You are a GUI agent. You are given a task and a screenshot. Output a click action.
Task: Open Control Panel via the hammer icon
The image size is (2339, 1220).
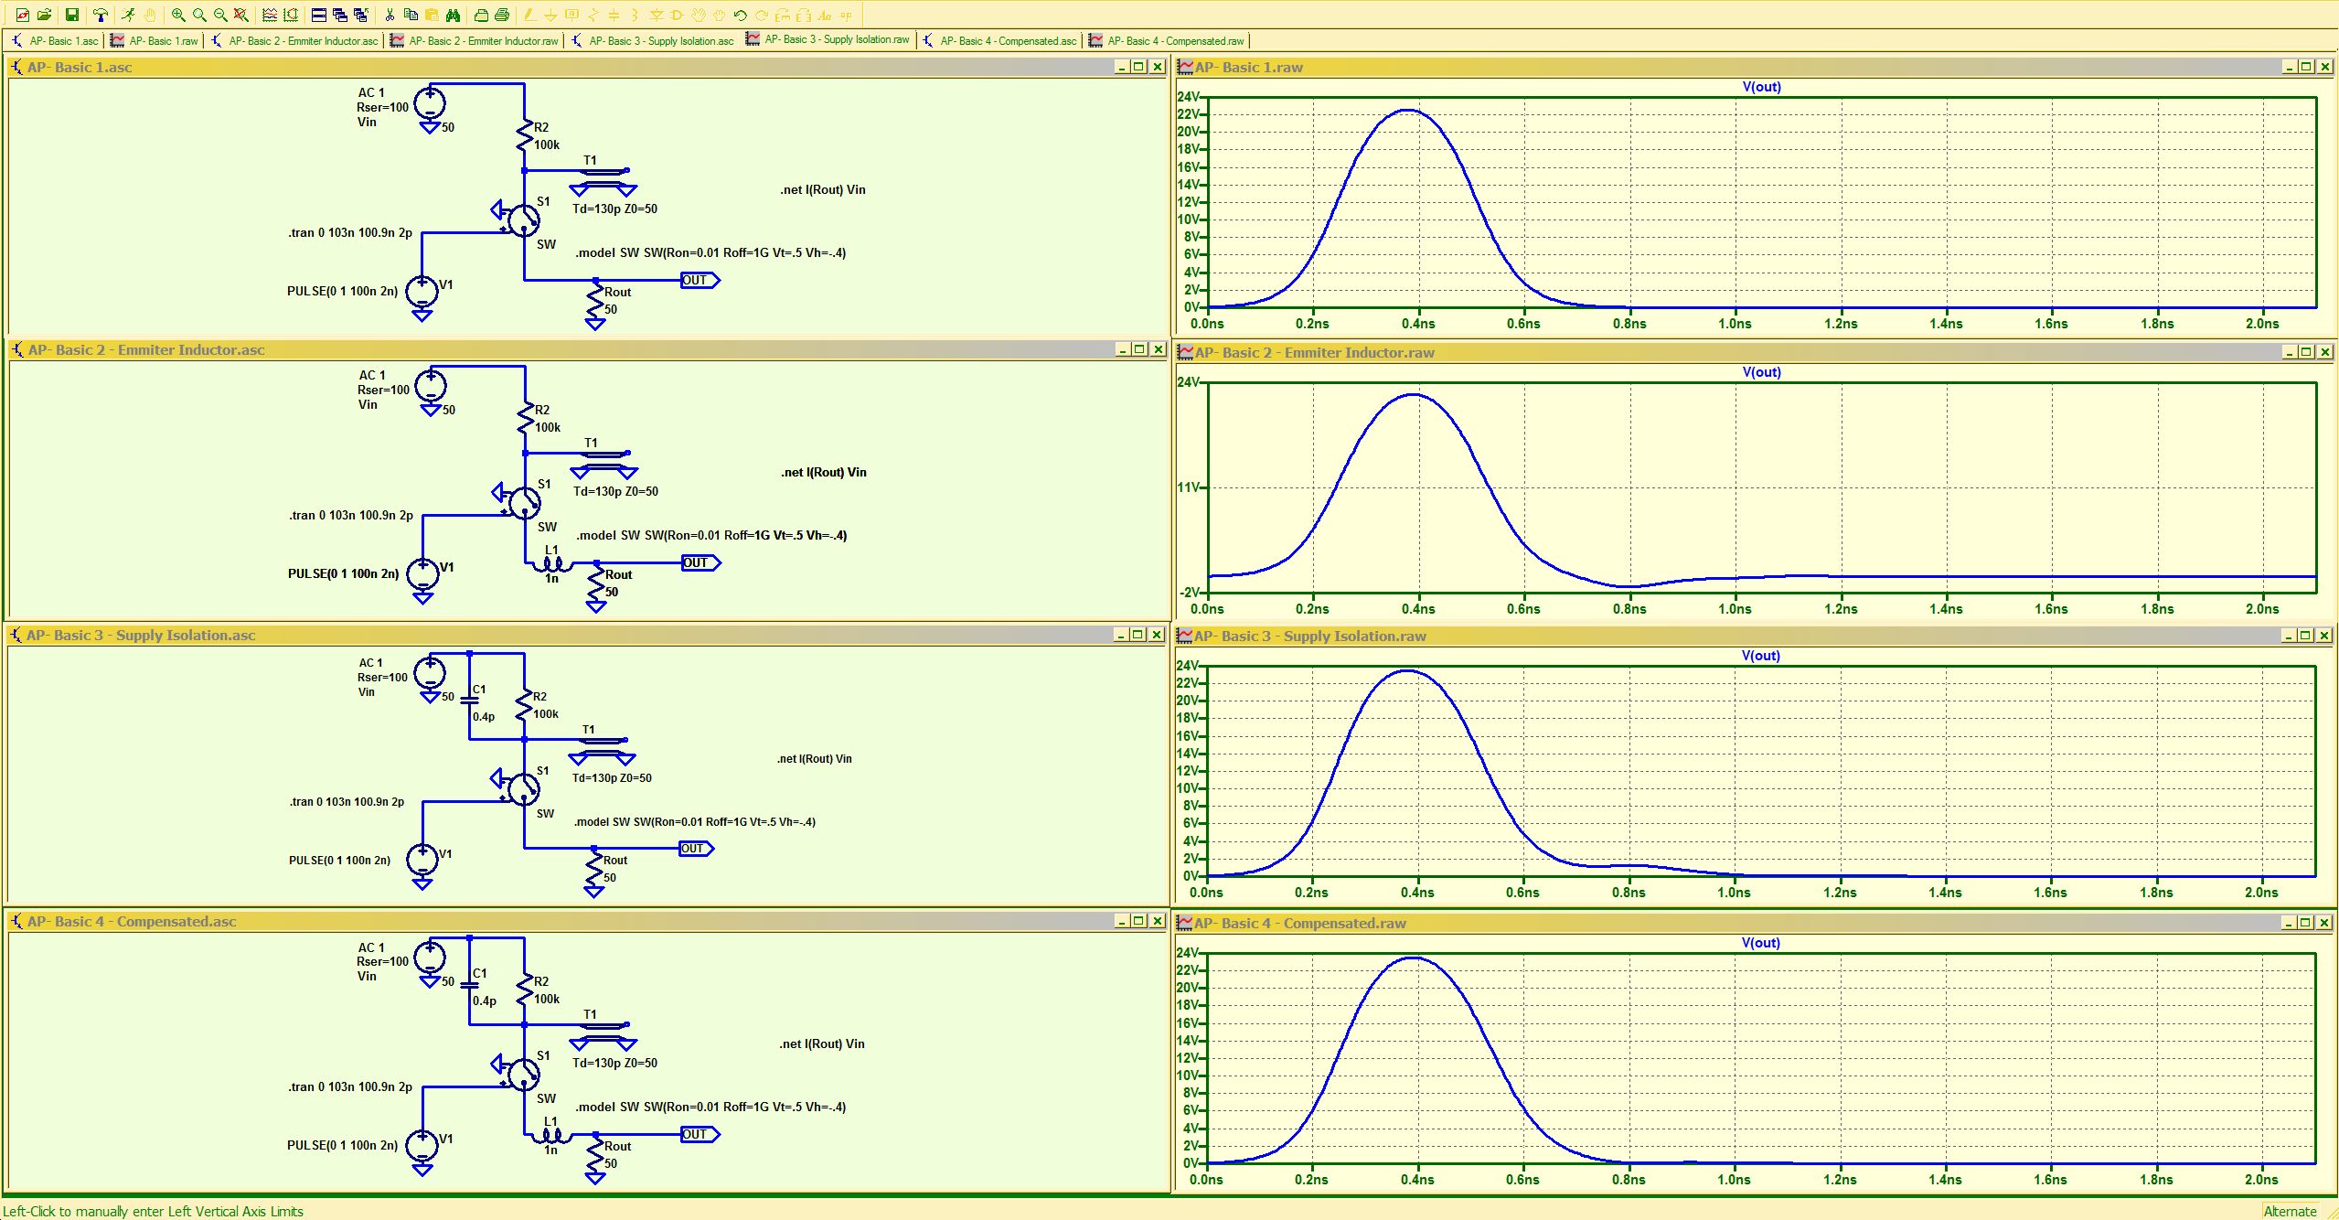(x=101, y=15)
